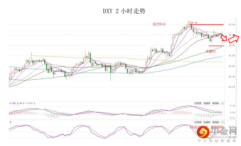The width and height of the screenshot is (241, 146).
Task: Click the 0.03 MACD axis value
Action: coord(232,113)
